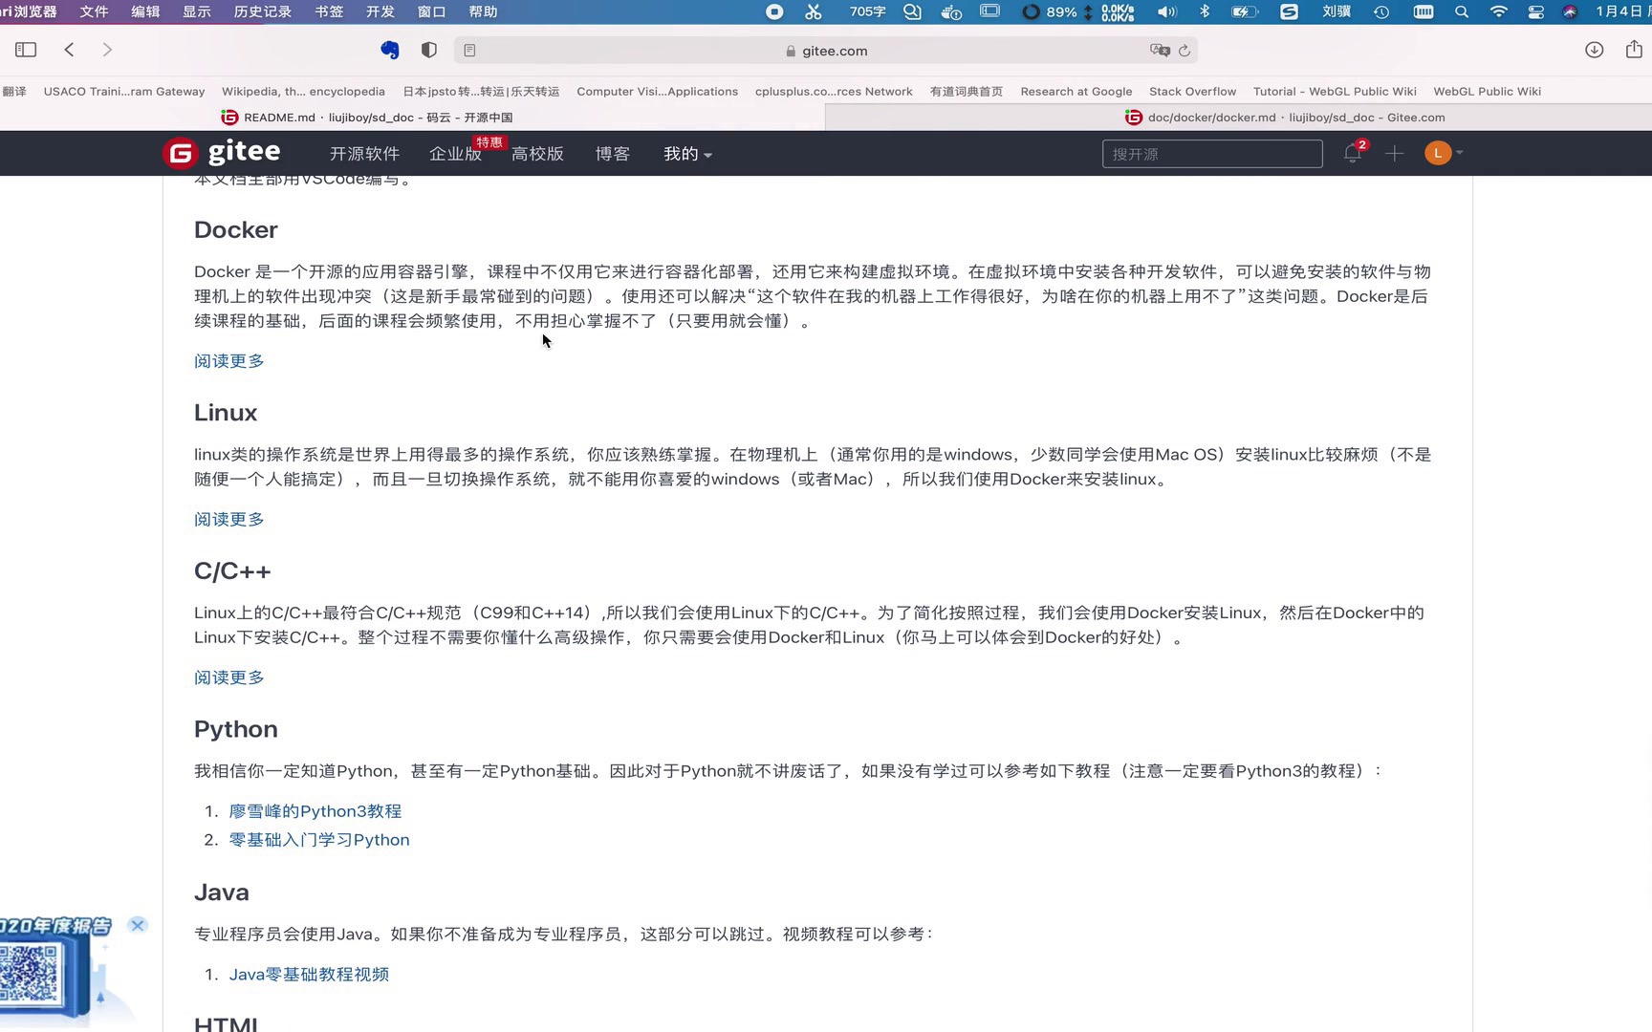The height and width of the screenshot is (1032, 1652).
Task: Open the privacy report shield
Action: 429,50
